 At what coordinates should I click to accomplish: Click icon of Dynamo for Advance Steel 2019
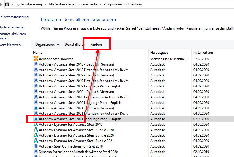(36, 124)
